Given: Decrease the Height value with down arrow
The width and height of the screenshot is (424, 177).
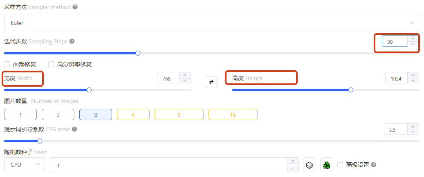Looking at the screenshot, I should click(x=414, y=81).
